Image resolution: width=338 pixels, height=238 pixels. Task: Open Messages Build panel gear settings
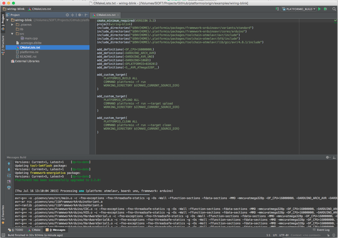pos(328,157)
